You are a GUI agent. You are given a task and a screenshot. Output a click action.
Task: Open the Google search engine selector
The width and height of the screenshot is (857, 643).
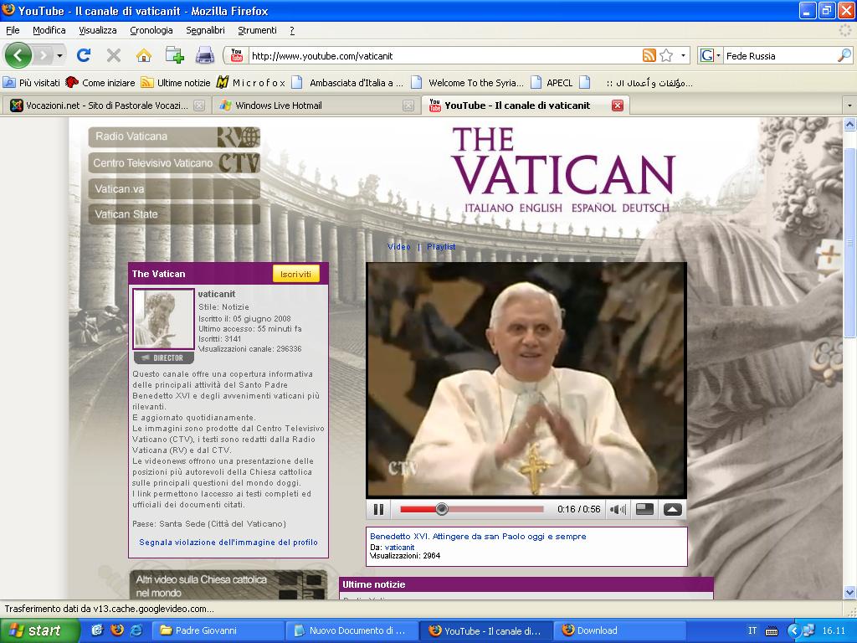pos(710,55)
